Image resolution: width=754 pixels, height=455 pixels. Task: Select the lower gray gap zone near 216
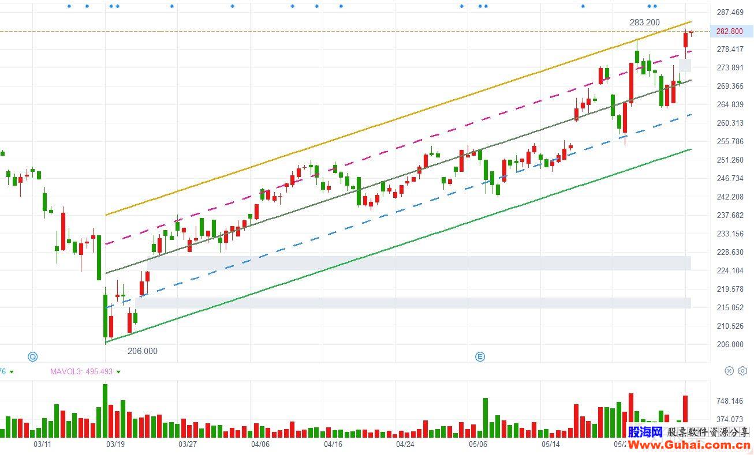(x=413, y=303)
